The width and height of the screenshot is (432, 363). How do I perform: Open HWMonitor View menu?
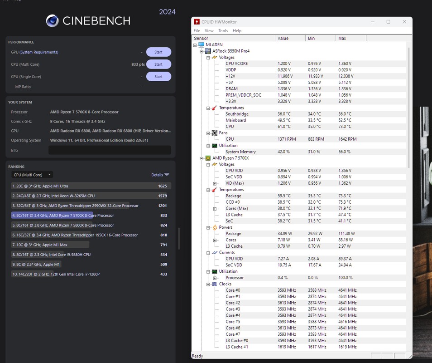(x=209, y=31)
